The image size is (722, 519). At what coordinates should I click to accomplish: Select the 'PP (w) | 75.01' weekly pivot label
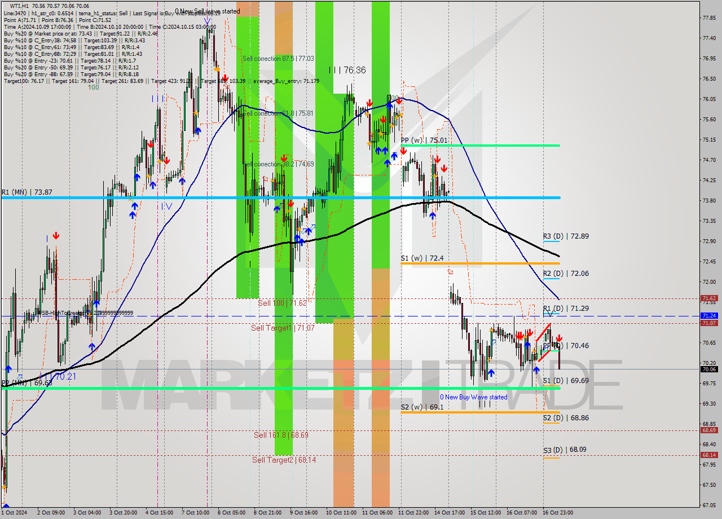(x=424, y=140)
